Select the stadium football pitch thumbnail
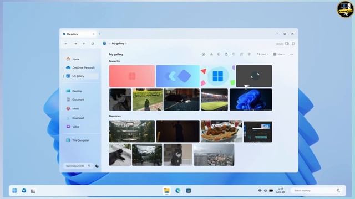The image size is (355, 199). 214,99
